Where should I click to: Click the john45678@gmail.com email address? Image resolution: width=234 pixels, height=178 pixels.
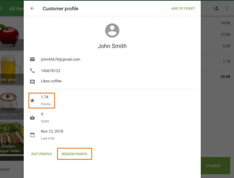click(60, 59)
